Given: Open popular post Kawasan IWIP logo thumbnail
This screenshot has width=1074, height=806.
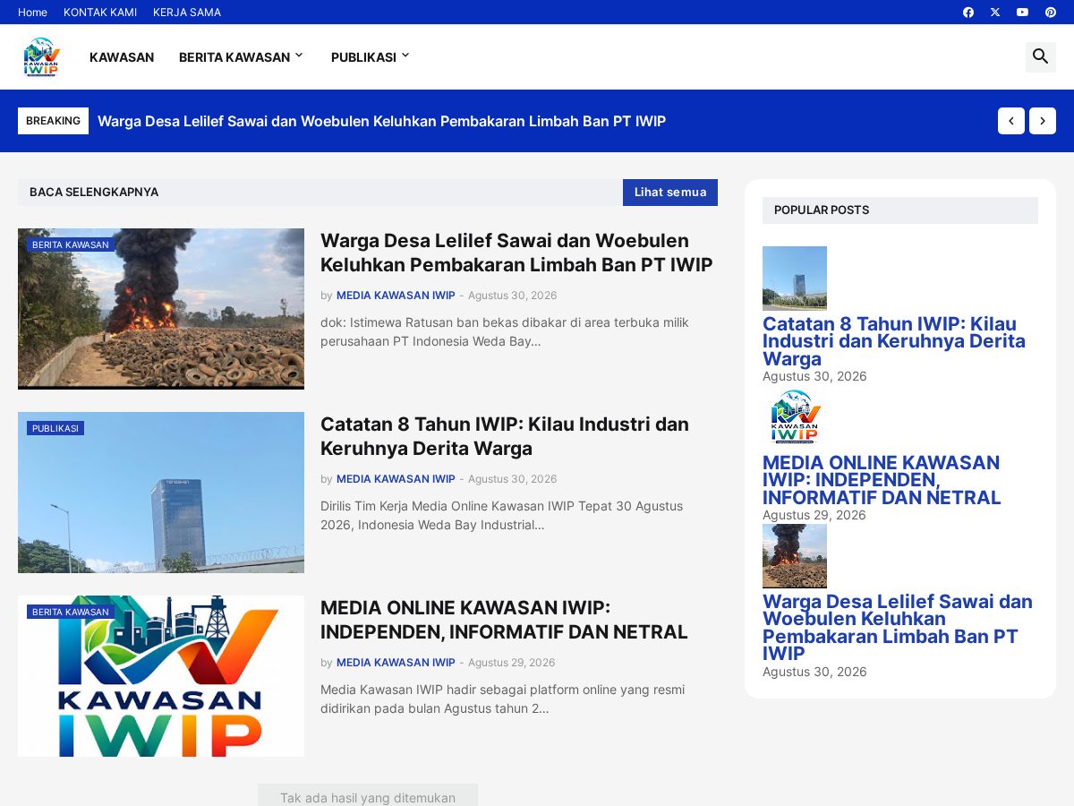Looking at the screenshot, I should (795, 417).
